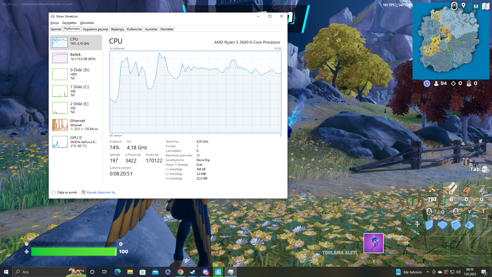Click the Steam taskbar icon
492x277 pixels.
click(193, 272)
